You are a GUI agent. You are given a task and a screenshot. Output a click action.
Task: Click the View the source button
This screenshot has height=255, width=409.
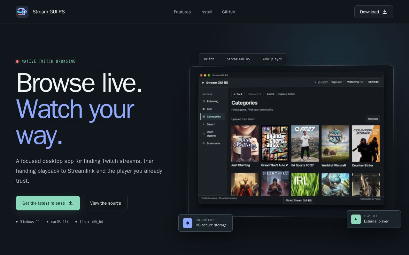pyautogui.click(x=105, y=203)
